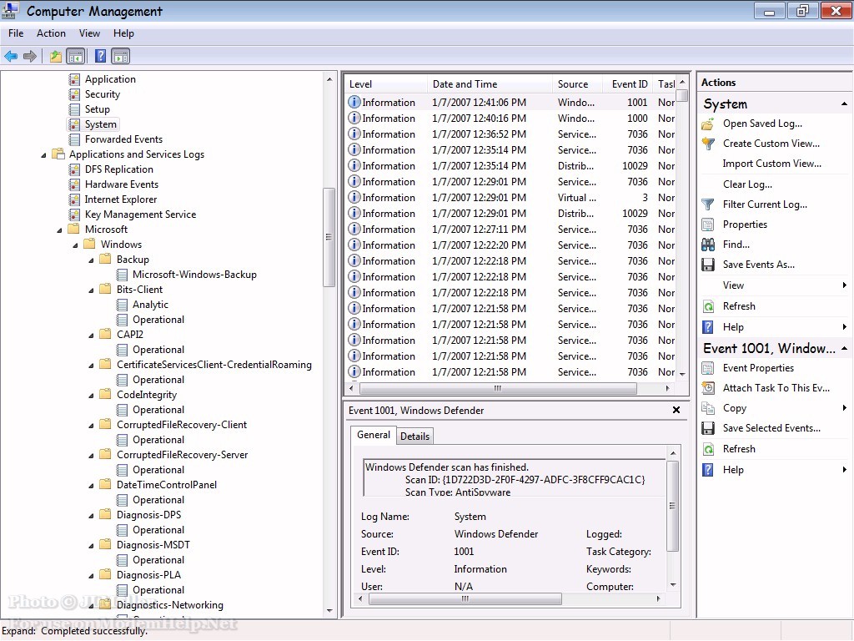Image resolution: width=854 pixels, height=641 pixels.
Task: Sort events by Level column header
Action: (385, 84)
